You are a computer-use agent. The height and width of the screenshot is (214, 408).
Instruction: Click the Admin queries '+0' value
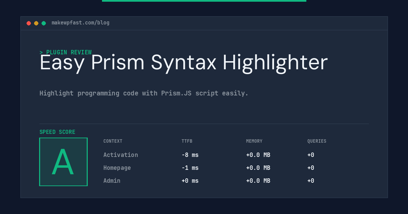[311, 181]
